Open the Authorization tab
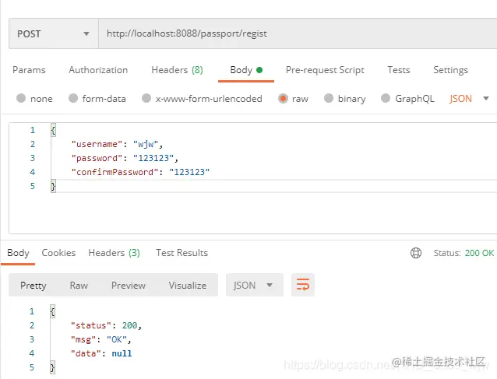 click(98, 70)
